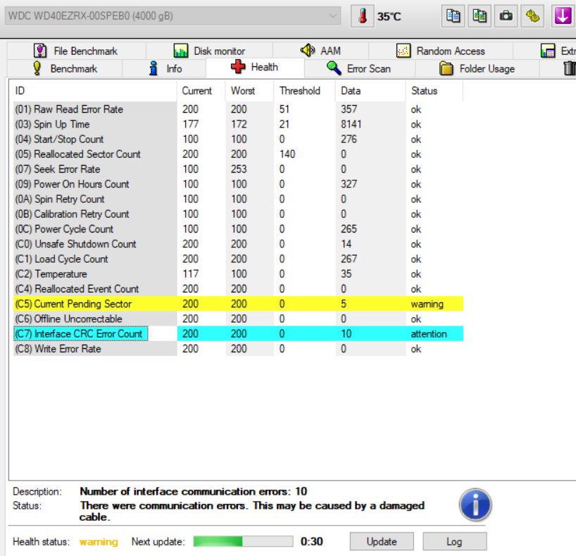Select the (C6) Offline Uncorrectable row
The image size is (576, 556).
[x=238, y=319]
